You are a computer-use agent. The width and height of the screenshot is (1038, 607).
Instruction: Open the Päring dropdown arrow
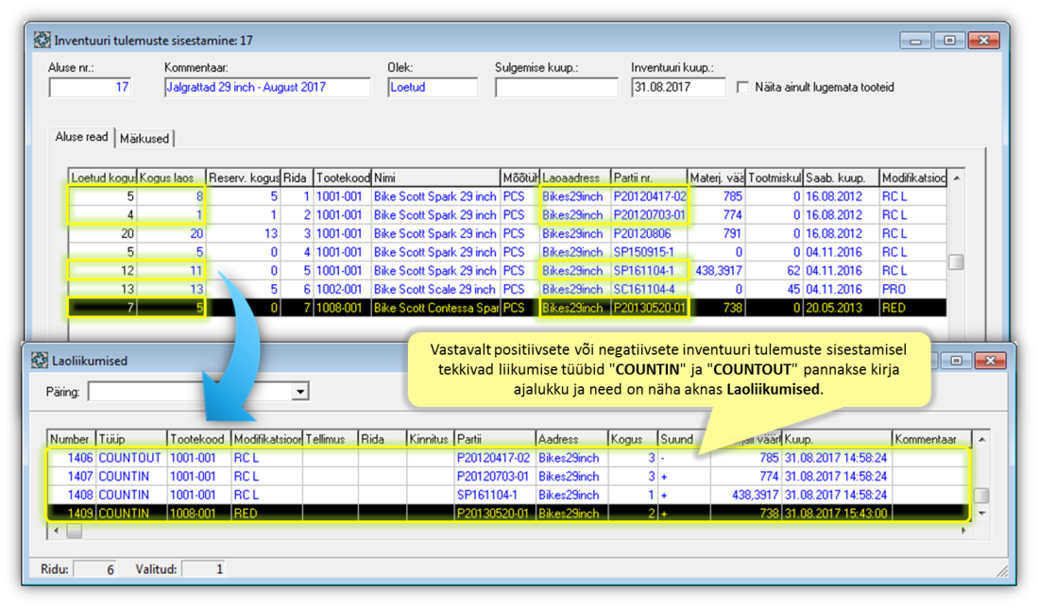click(300, 392)
